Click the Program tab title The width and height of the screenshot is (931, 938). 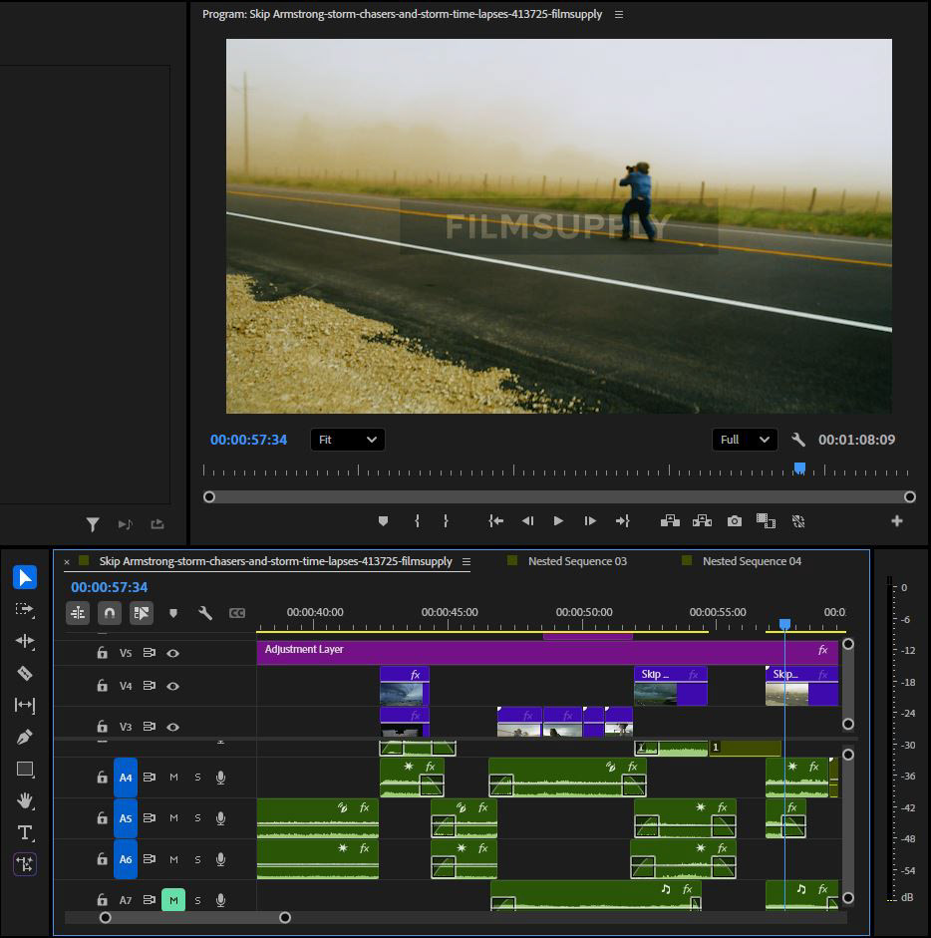[402, 14]
